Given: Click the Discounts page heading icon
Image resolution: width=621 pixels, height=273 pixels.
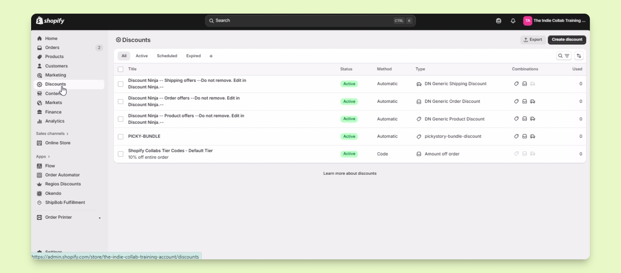Looking at the screenshot, I should coord(118,40).
